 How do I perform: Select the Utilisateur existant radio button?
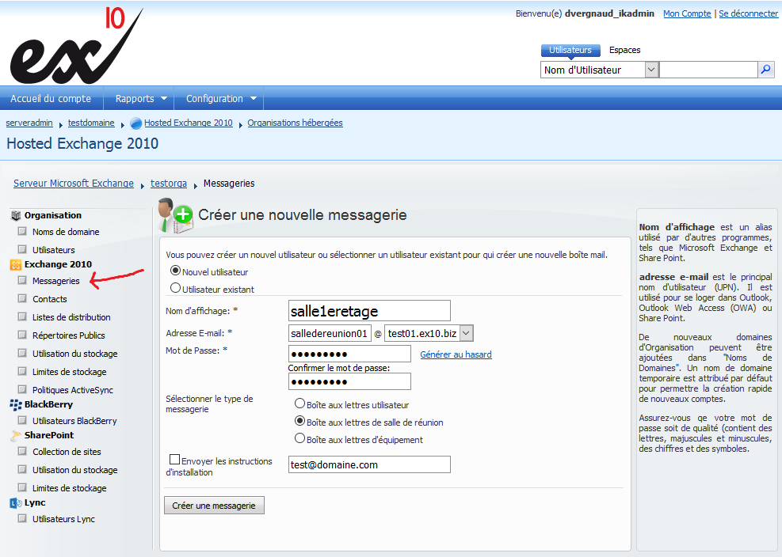[175, 288]
